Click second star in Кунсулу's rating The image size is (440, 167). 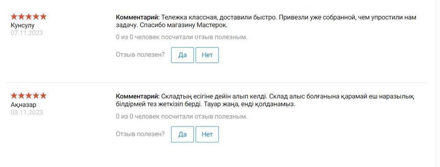tap(21, 17)
